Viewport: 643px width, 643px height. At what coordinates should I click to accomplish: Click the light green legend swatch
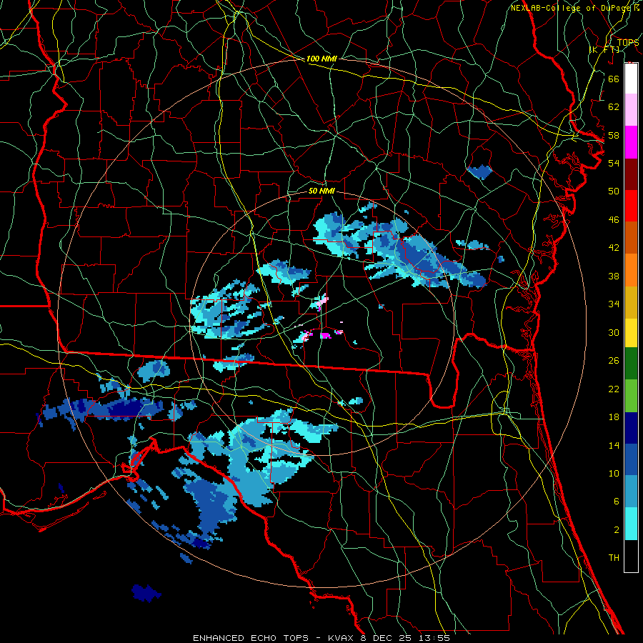[631, 396]
